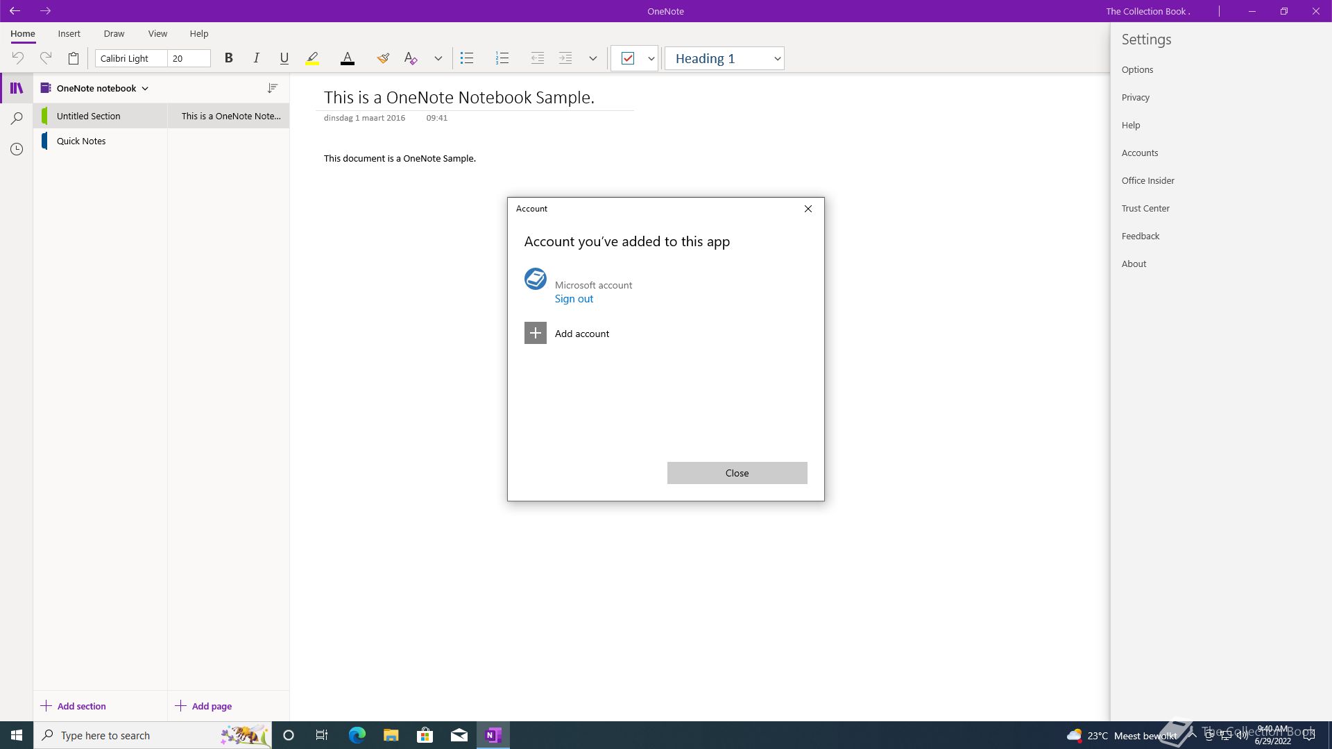1332x749 pixels.
Task: Open the search magnifier in sidebar
Action: (x=17, y=119)
